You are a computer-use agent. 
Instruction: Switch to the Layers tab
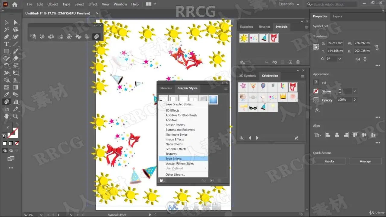click(337, 16)
